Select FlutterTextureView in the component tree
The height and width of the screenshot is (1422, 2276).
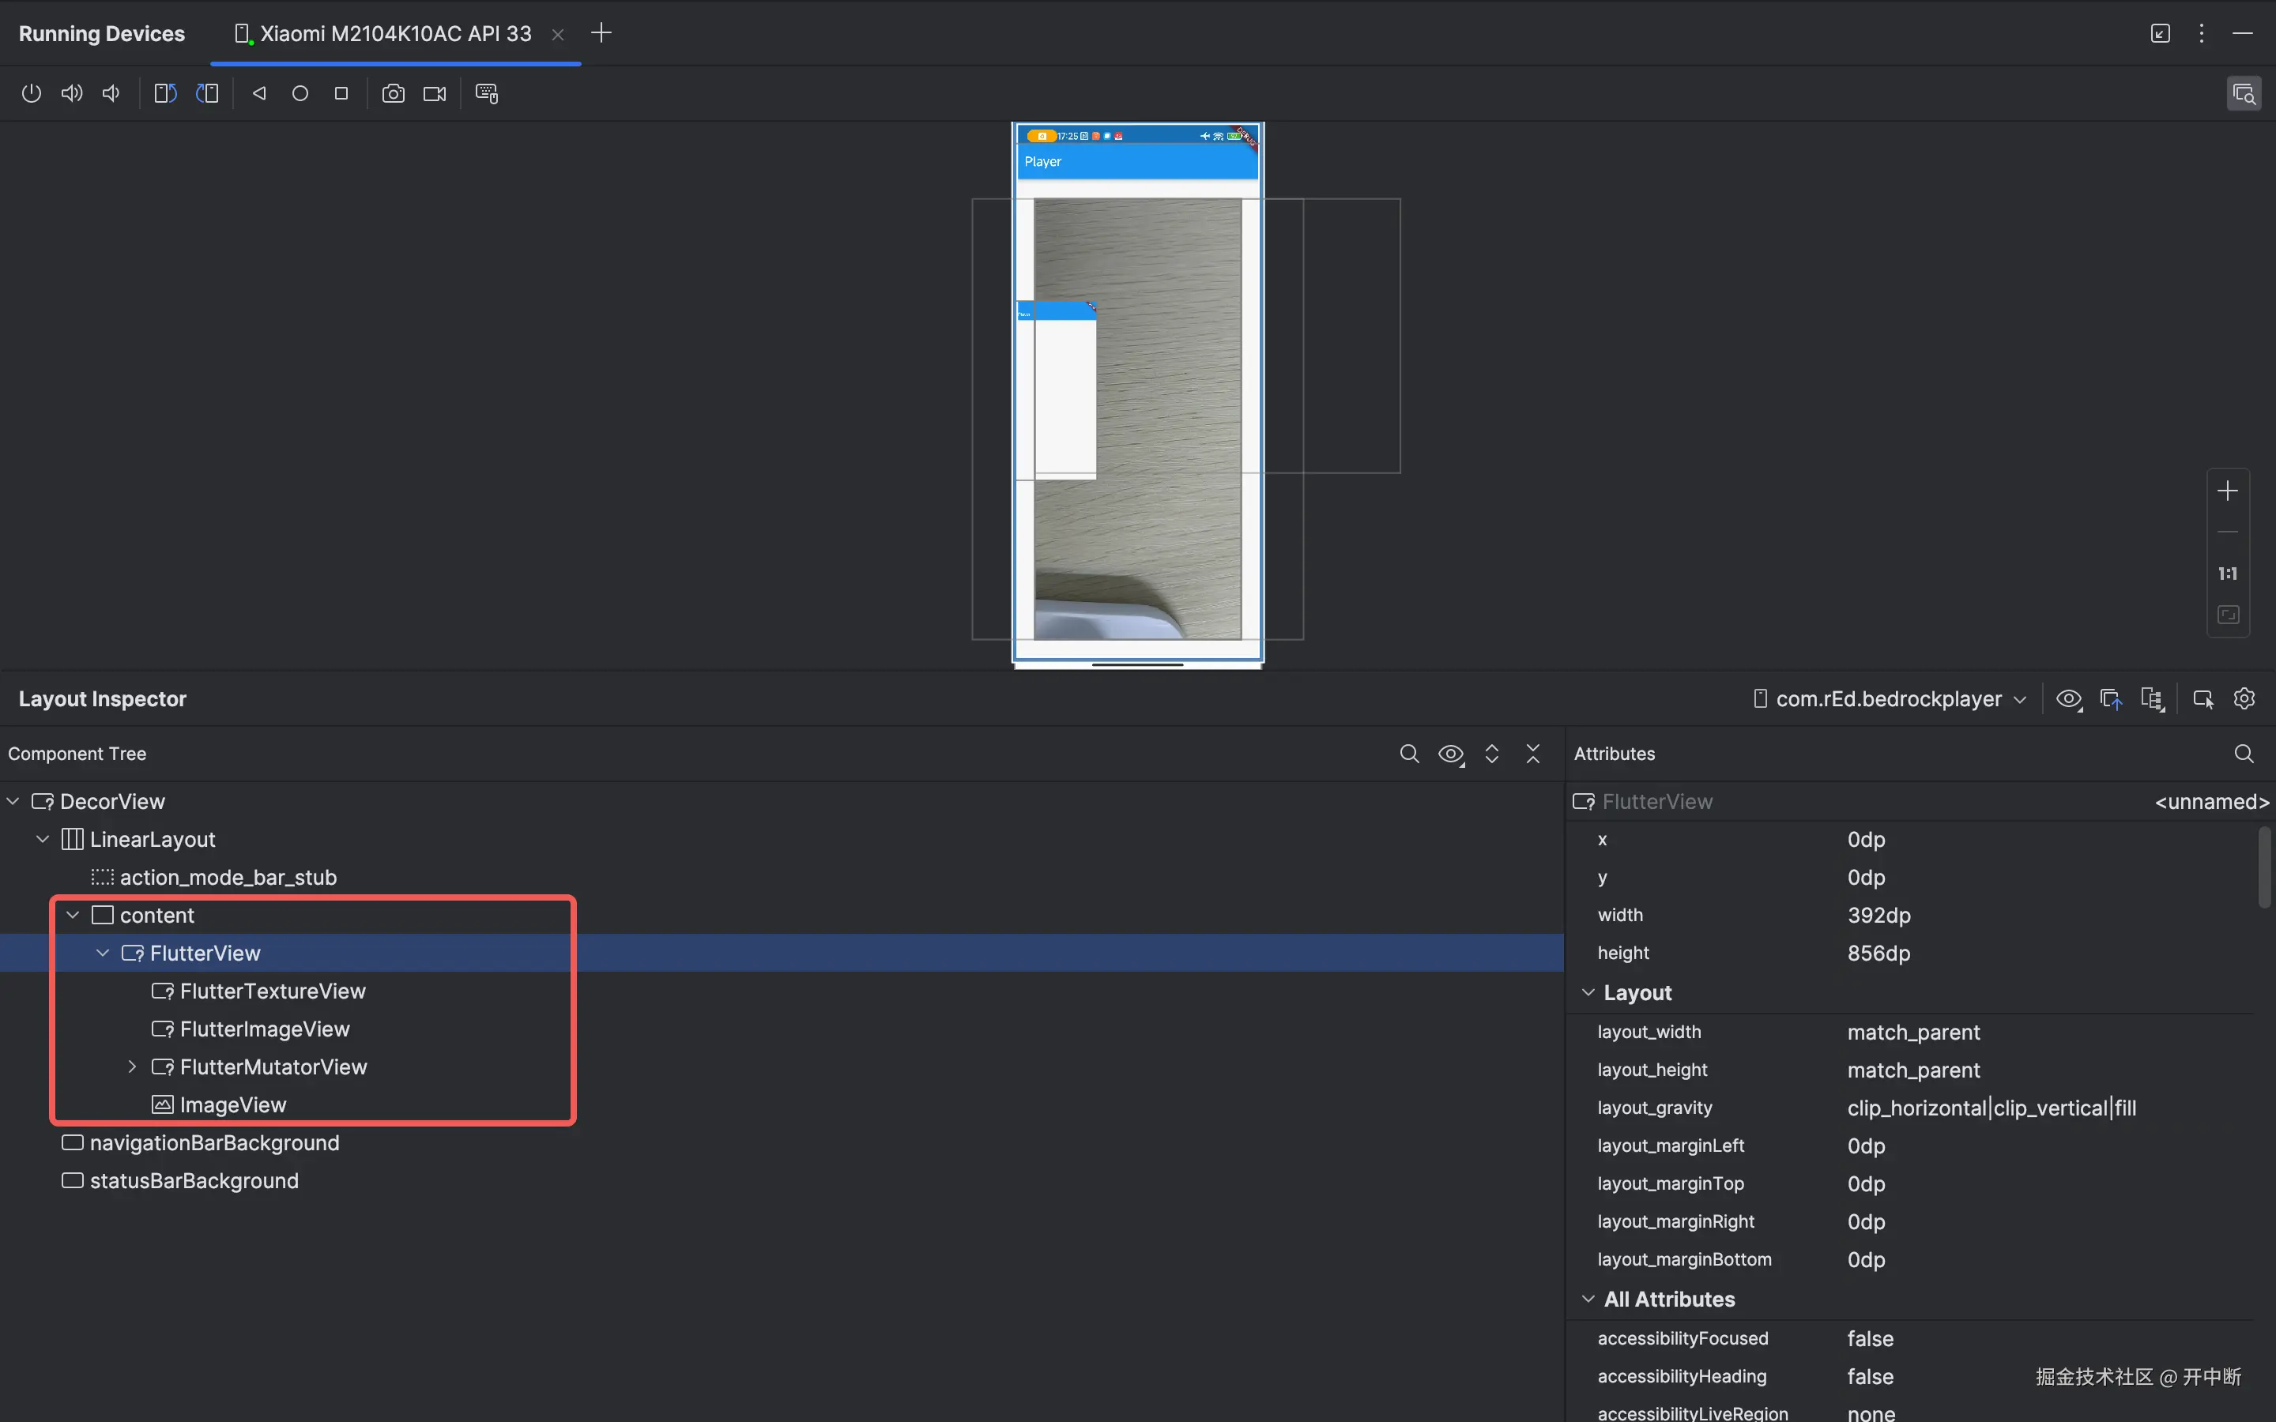[x=273, y=991]
